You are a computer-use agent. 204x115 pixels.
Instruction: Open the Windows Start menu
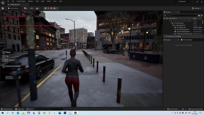point(3,113)
